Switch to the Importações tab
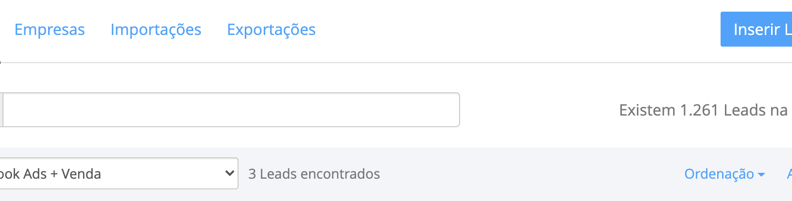The height and width of the screenshot is (201, 792). 156,30
